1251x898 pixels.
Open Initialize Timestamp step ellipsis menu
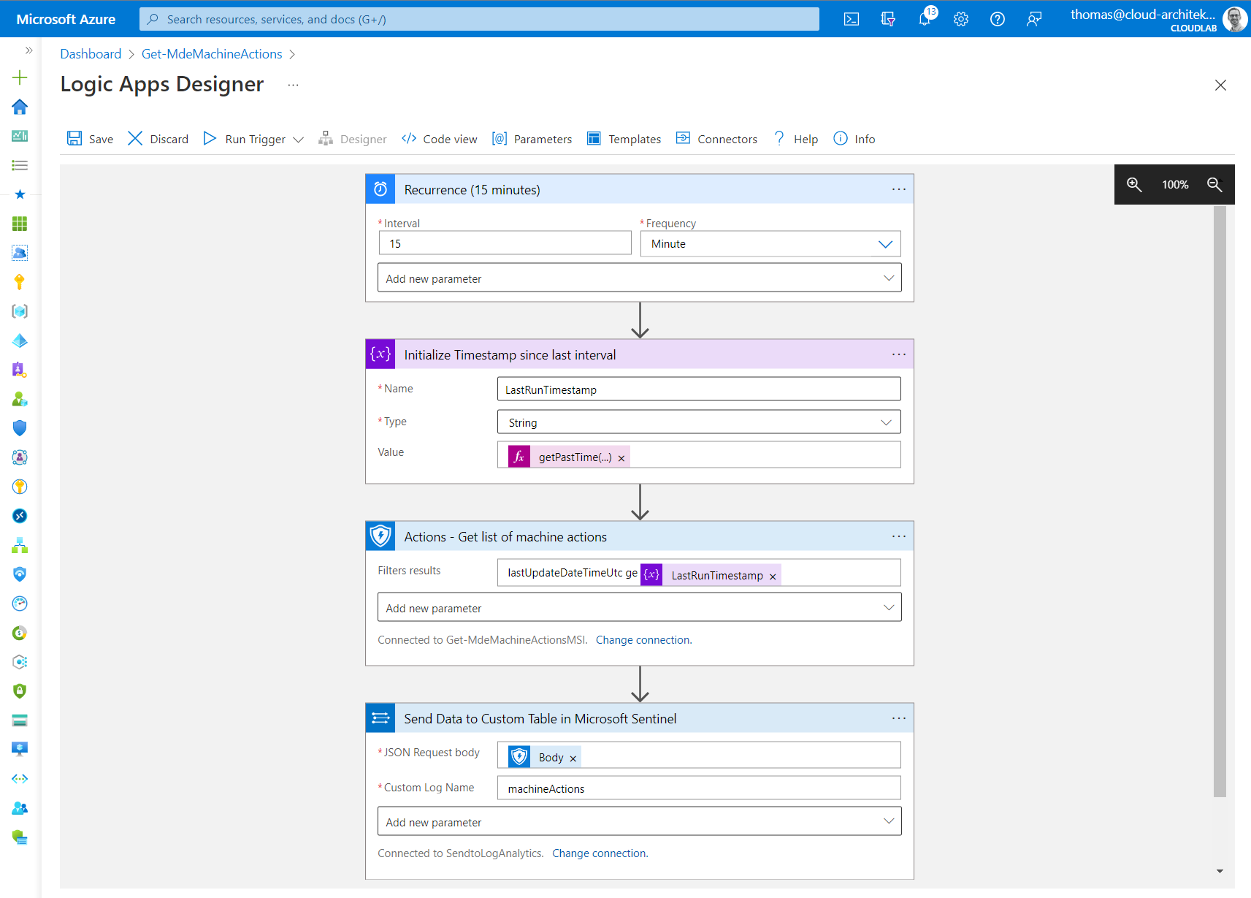[898, 354]
